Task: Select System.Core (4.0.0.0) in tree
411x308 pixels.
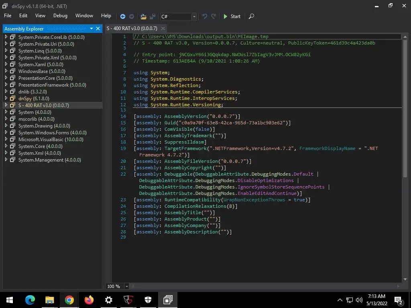Action: tap(41, 146)
